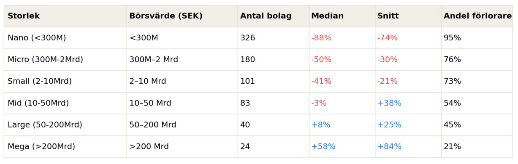Image resolution: width=518 pixels, height=164 pixels.
Task: Click the +84% snitt value
Action: coord(389,147)
